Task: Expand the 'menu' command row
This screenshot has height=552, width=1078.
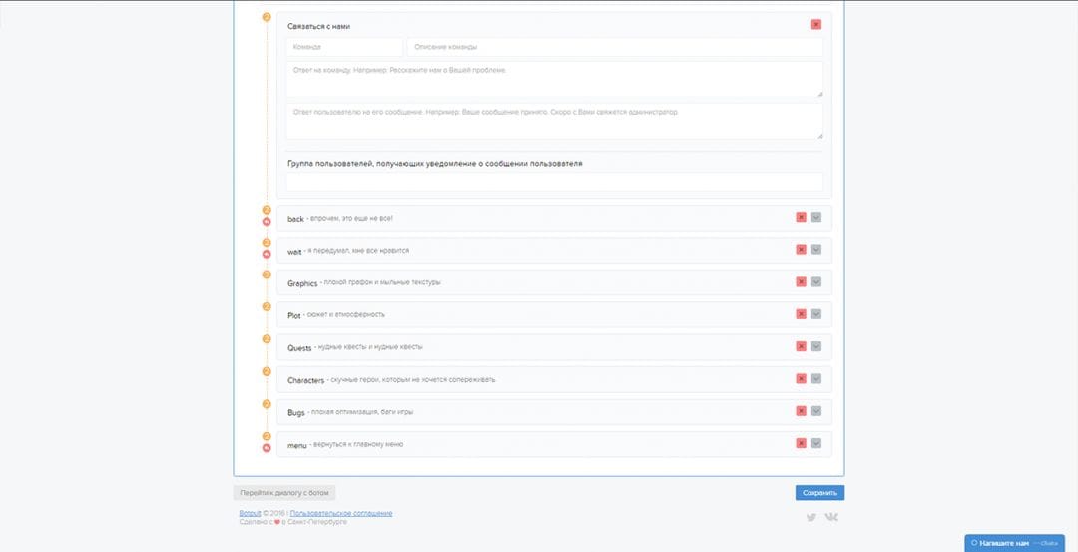Action: pos(816,443)
